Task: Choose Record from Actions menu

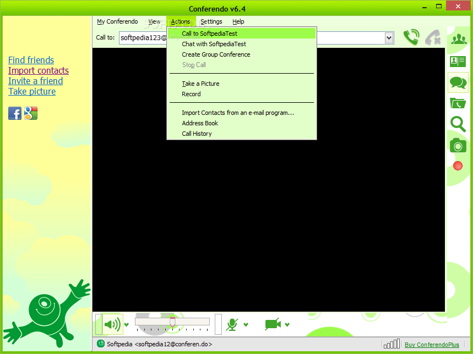Action: pos(242,94)
